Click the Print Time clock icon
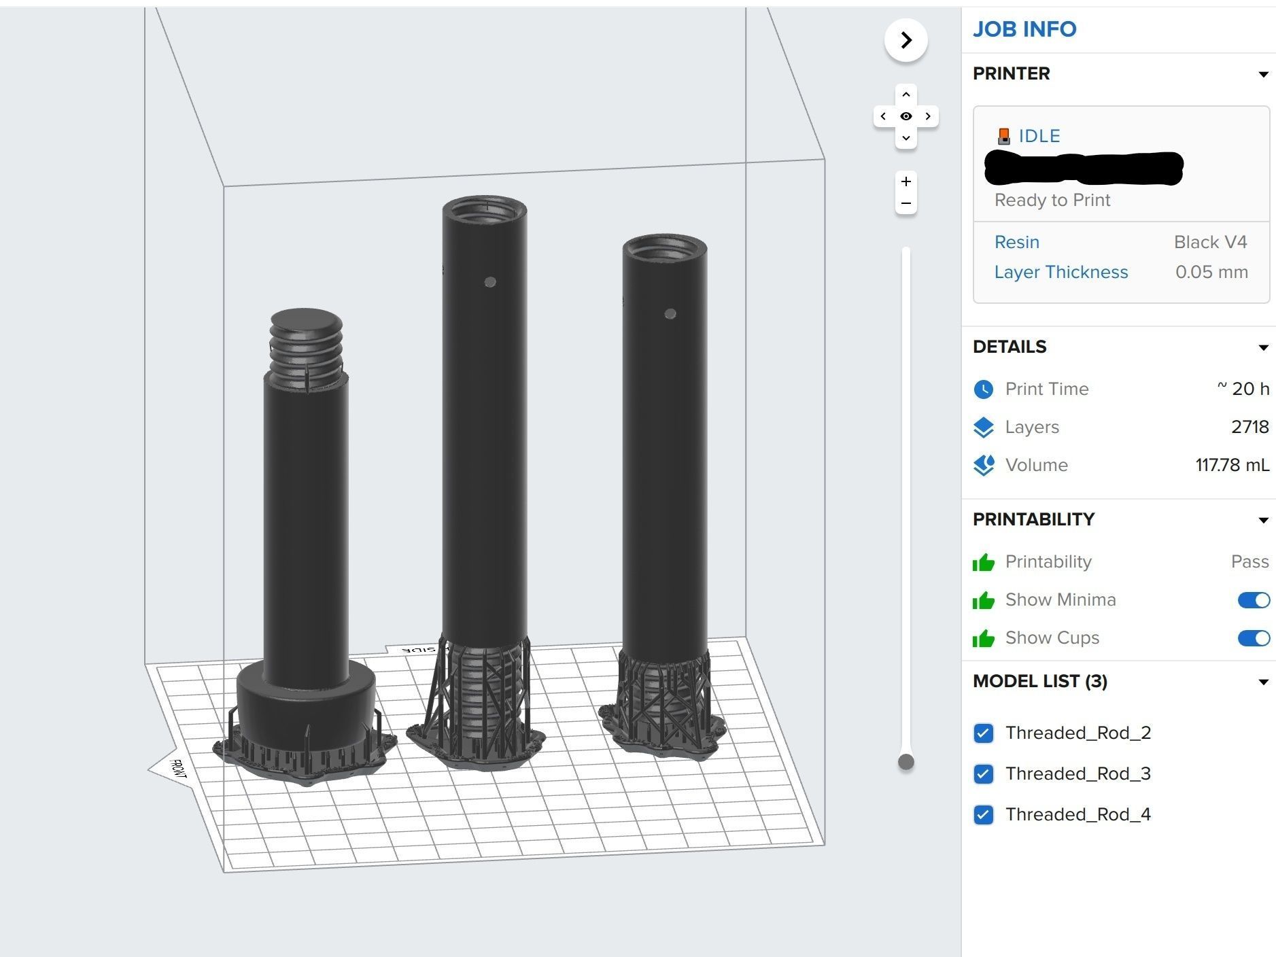Screen dimensions: 1276x957 (x=984, y=389)
